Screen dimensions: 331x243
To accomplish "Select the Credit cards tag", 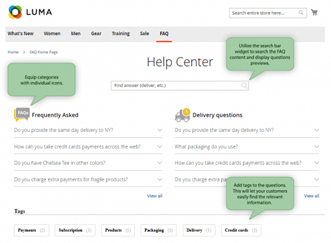I will (x=240, y=230).
